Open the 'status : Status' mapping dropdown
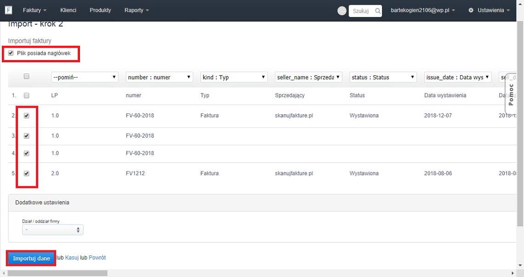 pyautogui.click(x=383, y=77)
